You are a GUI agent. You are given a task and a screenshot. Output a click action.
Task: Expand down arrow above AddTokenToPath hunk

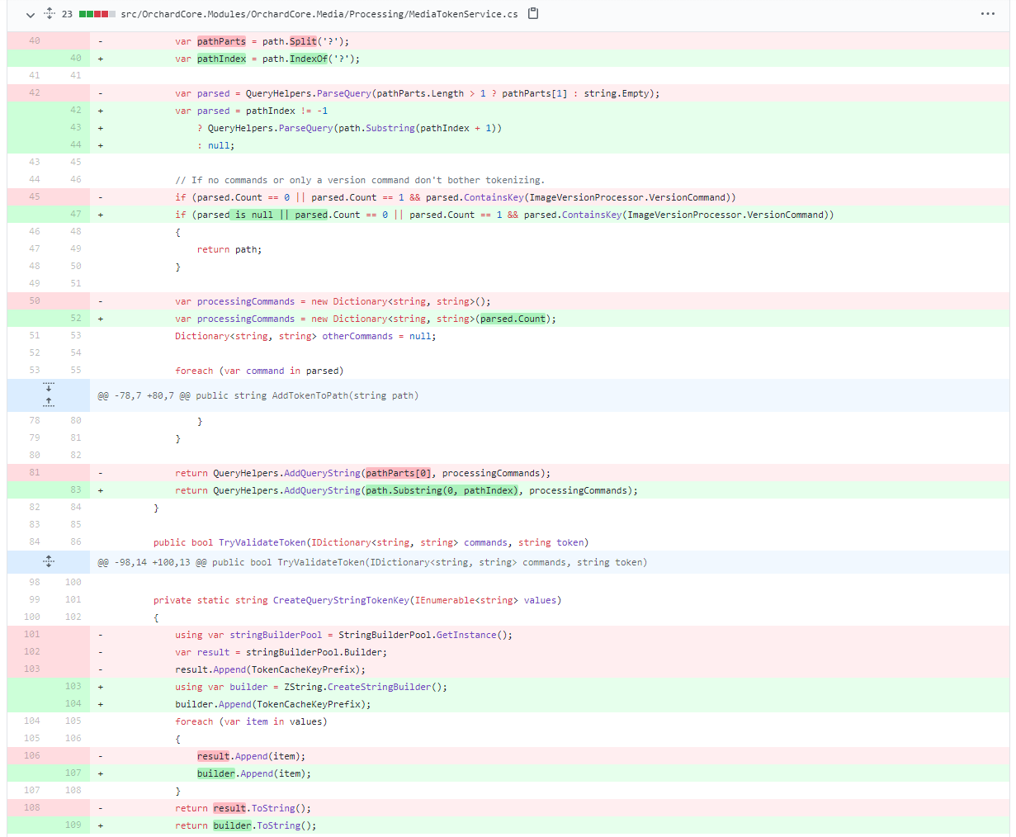pyautogui.click(x=49, y=386)
